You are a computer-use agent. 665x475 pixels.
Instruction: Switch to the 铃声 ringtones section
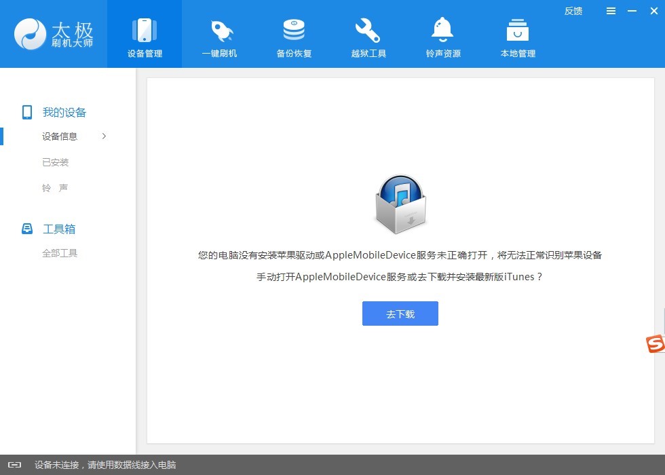tap(55, 188)
